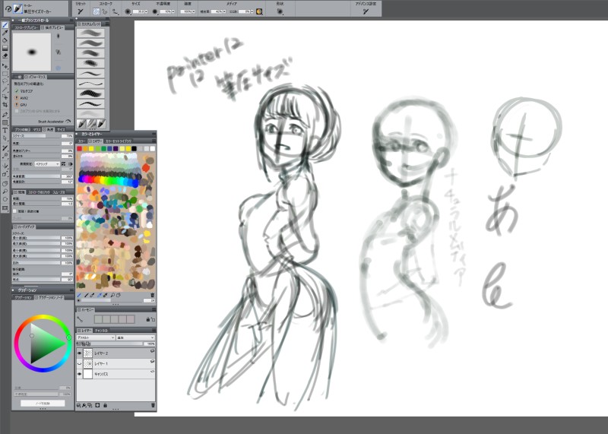
Task: Select straight line stroke mode
Action: [x=104, y=11]
